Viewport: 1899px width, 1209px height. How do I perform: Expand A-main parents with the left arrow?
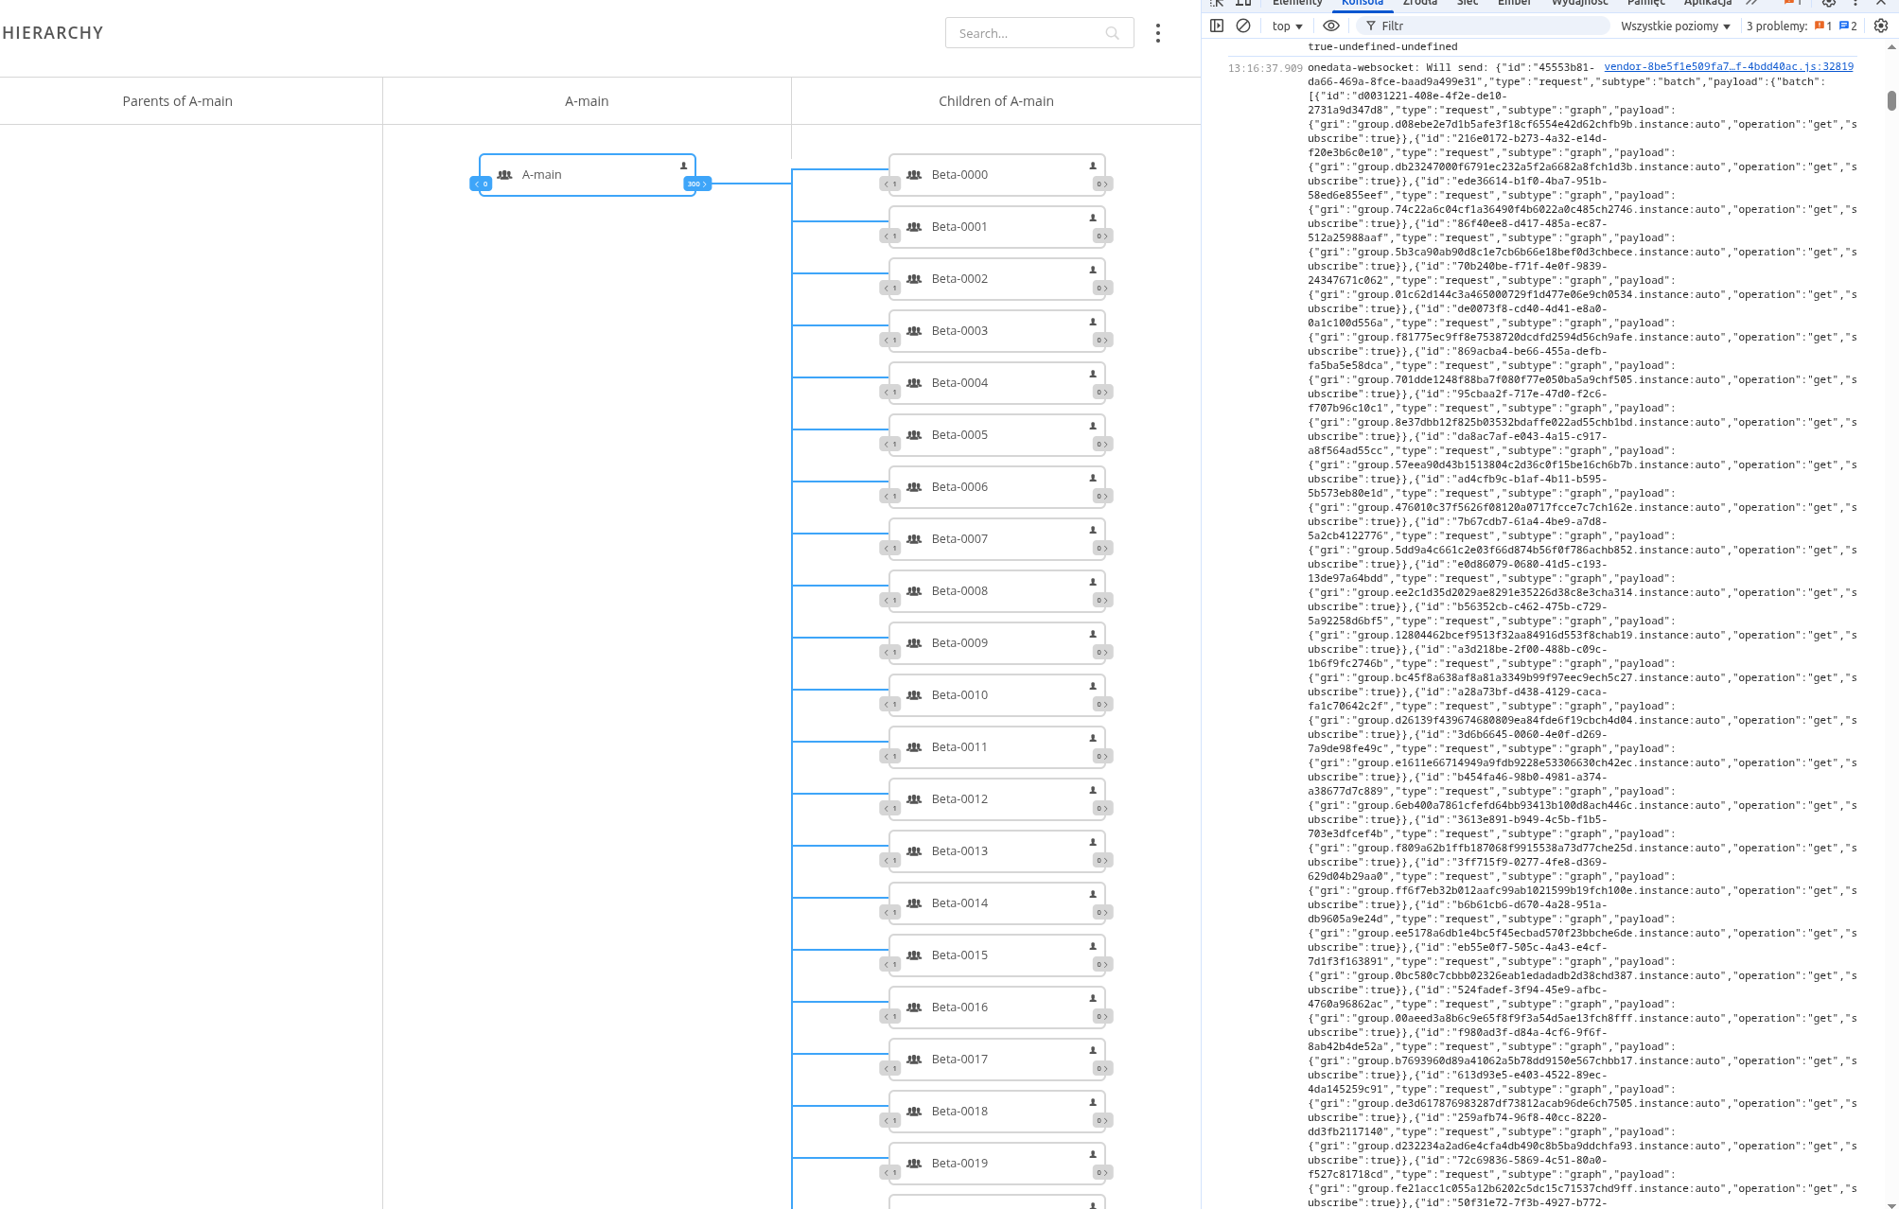coord(482,184)
